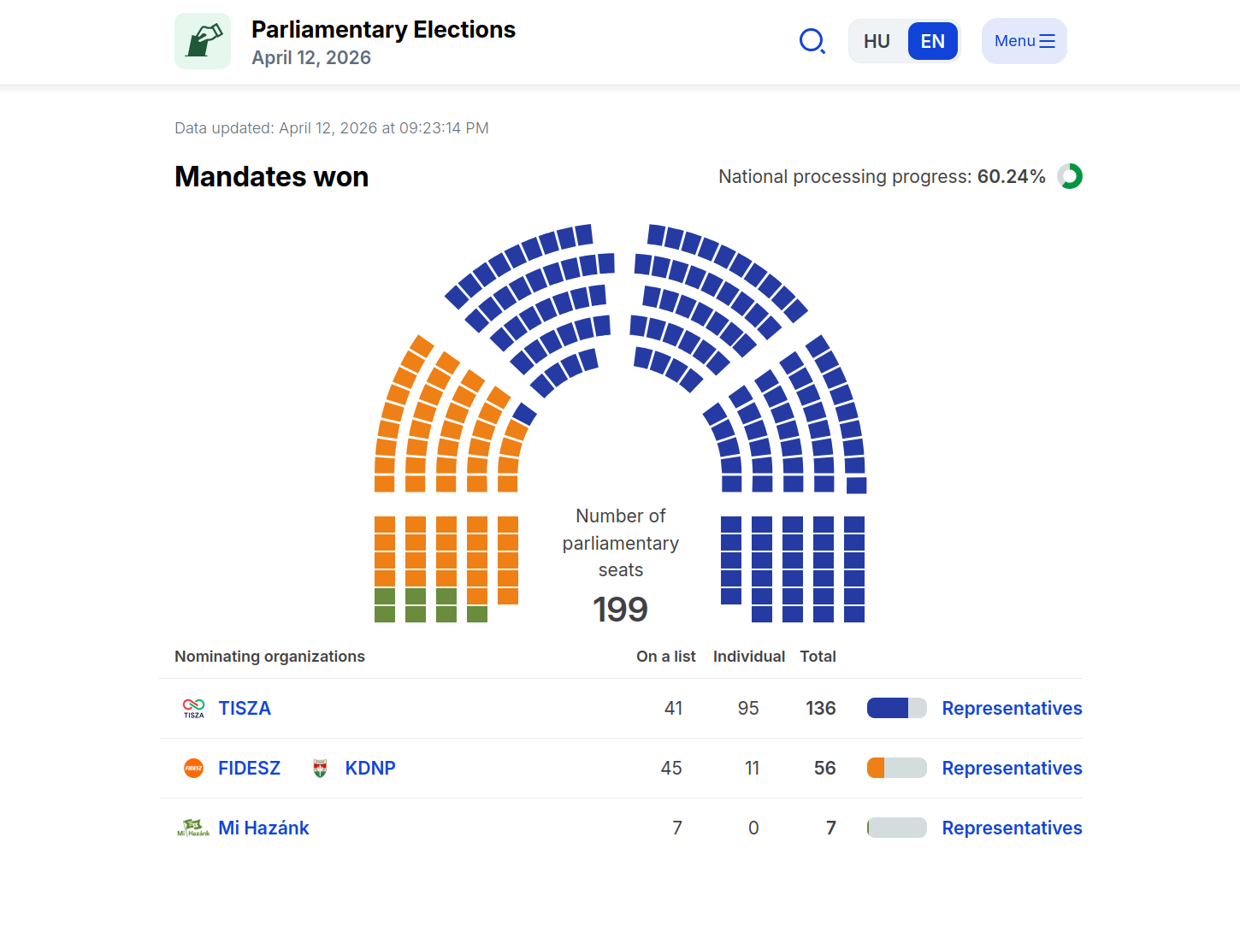The image size is (1240, 949).
Task: Click the TISZA blue seat-share bar
Action: 896,708
